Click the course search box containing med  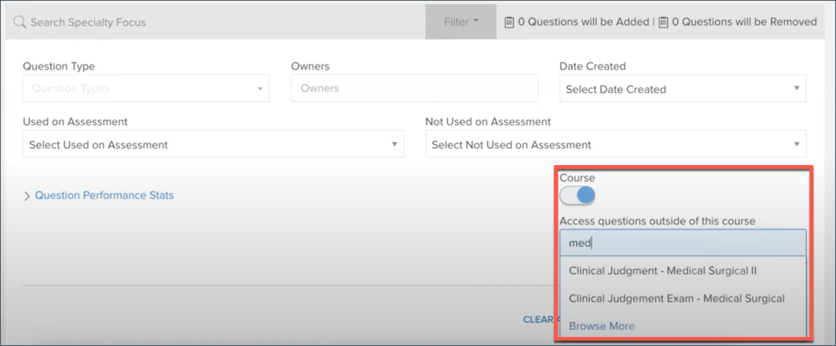click(x=681, y=243)
